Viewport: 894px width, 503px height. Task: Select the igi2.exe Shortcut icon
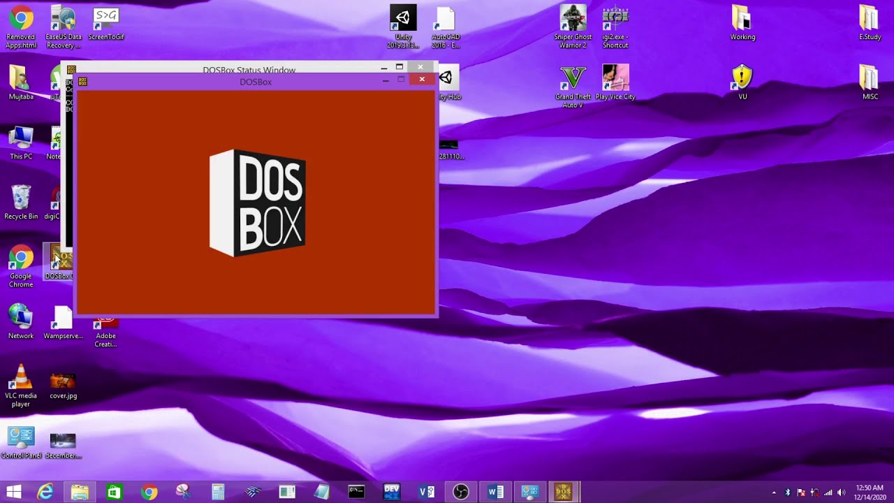[615, 27]
